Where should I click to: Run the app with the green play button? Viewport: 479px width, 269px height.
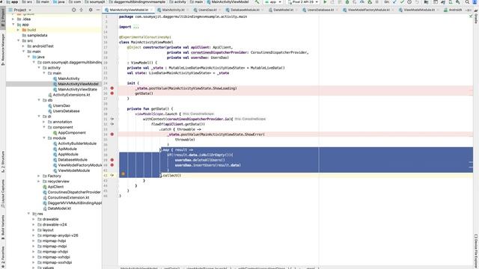click(325, 1)
